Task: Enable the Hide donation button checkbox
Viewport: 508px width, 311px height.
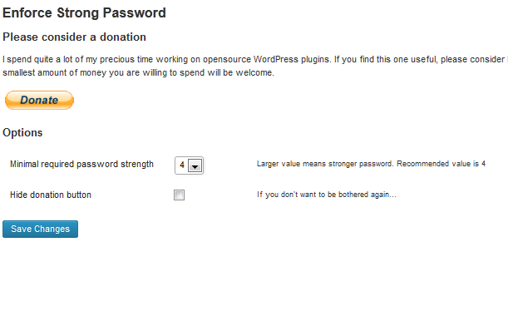Action: [x=179, y=195]
